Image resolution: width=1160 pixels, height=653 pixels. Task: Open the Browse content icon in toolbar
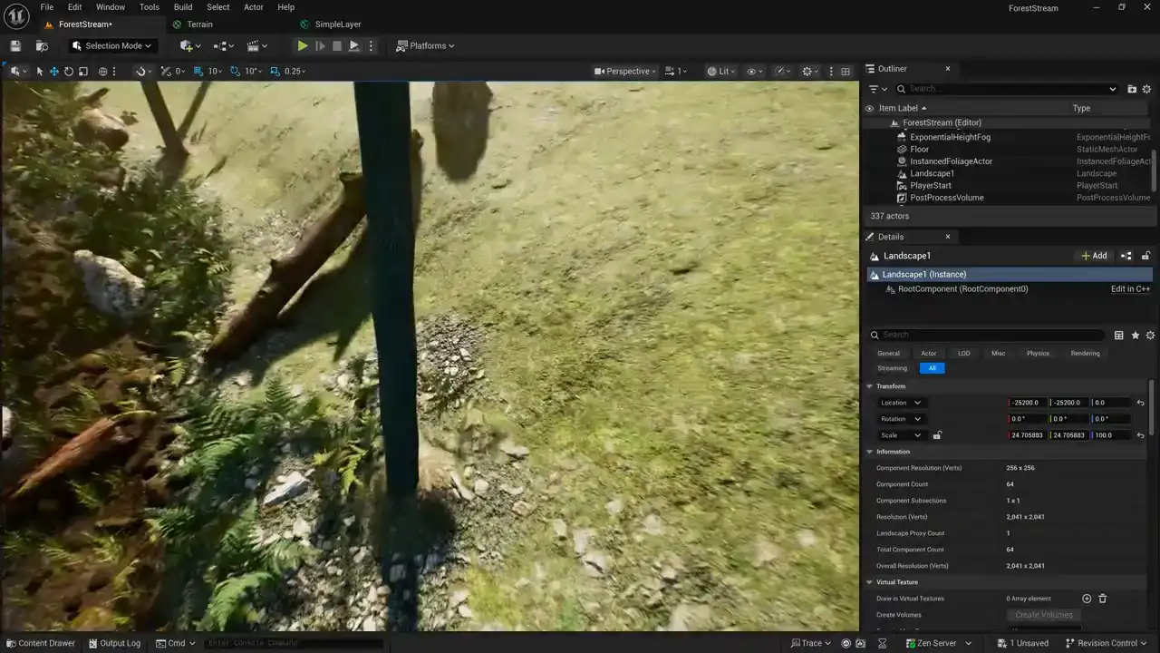click(42, 46)
